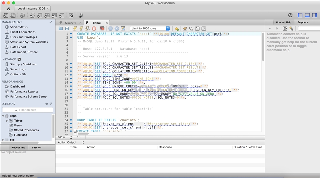The width and height of the screenshot is (320, 178).
Task: Open Users and Privileges
Action: 24,37
